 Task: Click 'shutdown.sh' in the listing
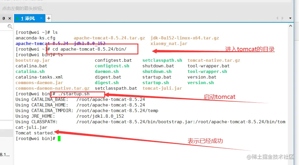(157, 71)
